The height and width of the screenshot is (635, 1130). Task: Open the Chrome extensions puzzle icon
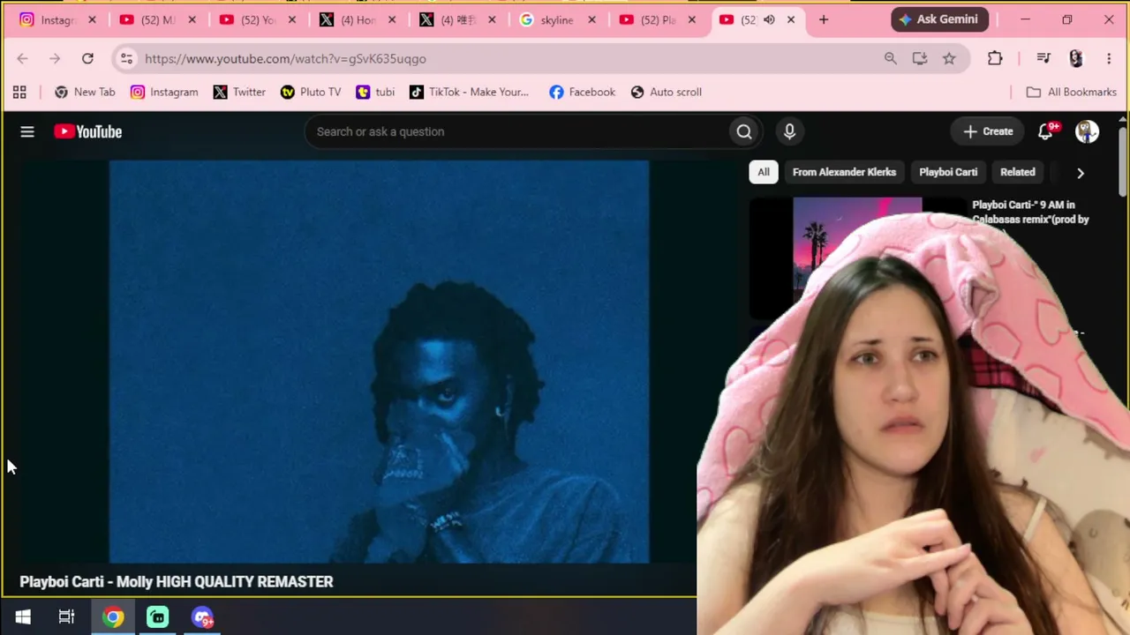tap(995, 58)
